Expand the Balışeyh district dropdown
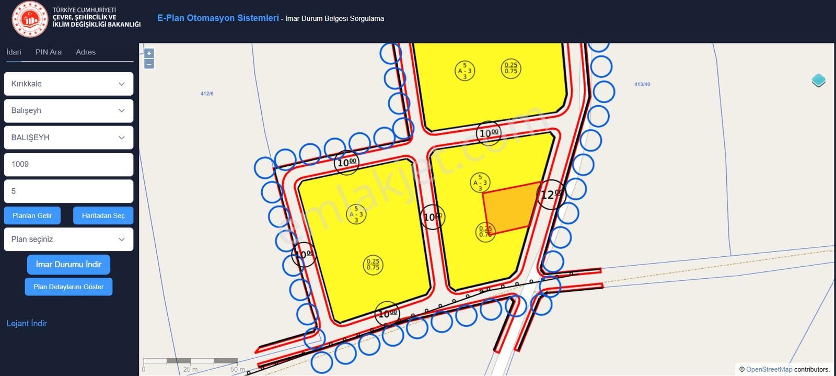This screenshot has height=376, width=836. pyautogui.click(x=68, y=111)
